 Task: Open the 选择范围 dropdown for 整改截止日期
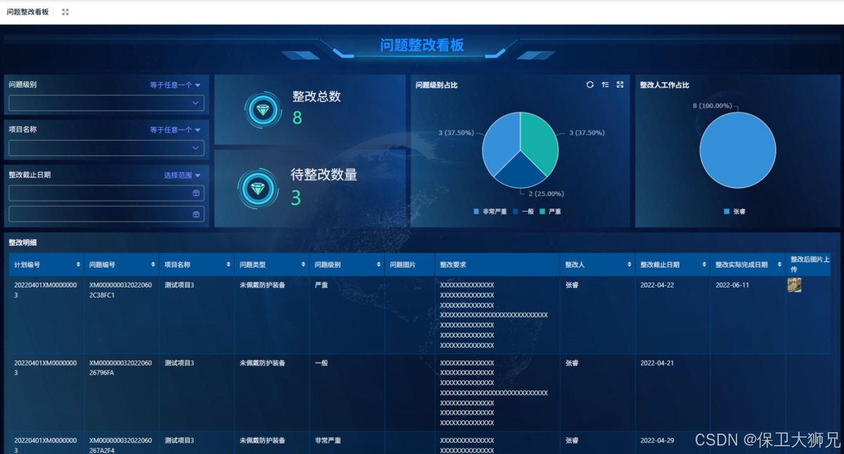coord(182,175)
